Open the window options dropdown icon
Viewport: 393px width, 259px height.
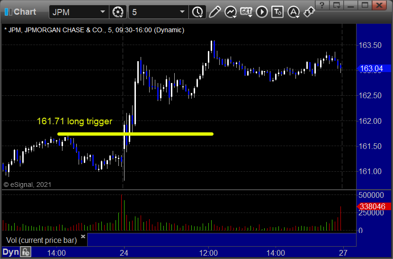point(336,5)
